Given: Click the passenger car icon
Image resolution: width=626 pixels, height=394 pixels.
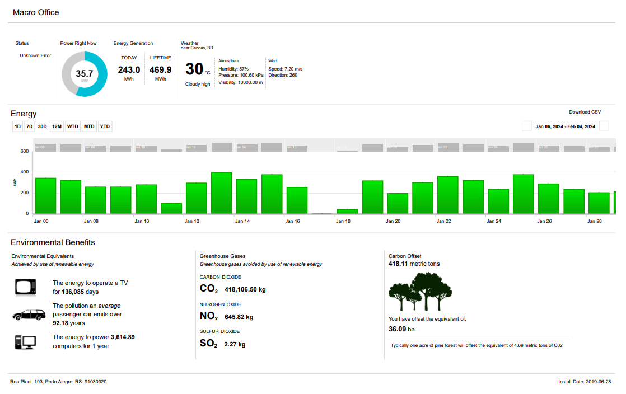Looking at the screenshot, I should pyautogui.click(x=29, y=315).
